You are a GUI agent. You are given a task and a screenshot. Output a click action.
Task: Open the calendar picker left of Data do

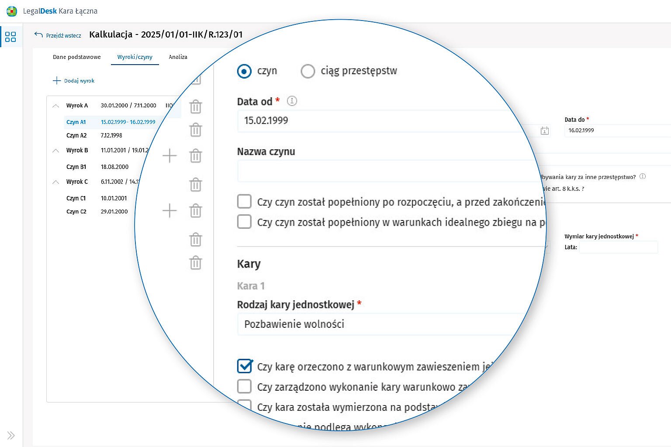pos(544,131)
